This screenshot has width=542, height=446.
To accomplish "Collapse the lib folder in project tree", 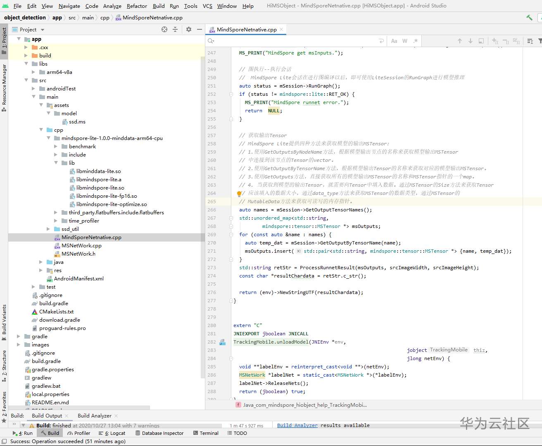I will 56,163.
